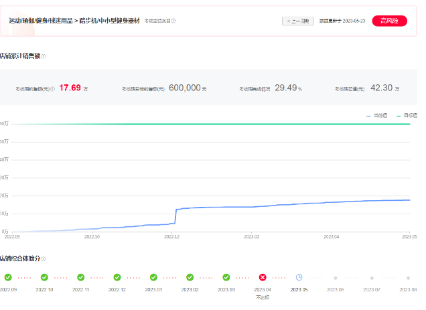The width and height of the screenshot is (426, 310).
Task: Click the 2023.02 label on chart axis
Action: [252, 237]
